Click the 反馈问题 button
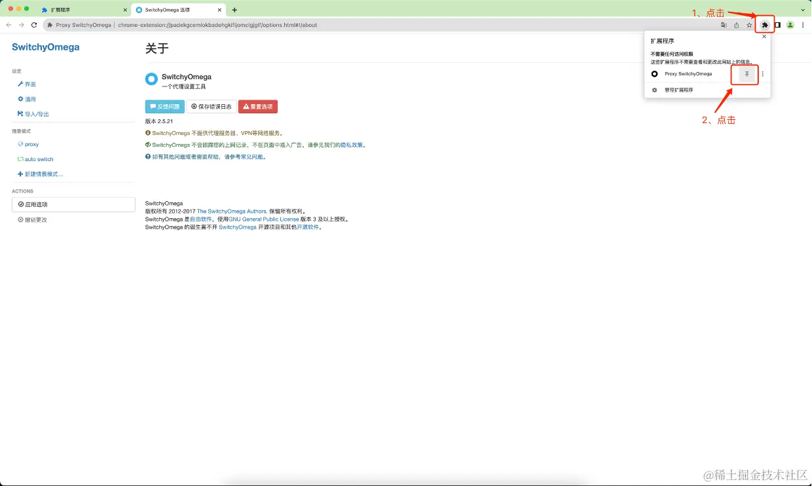Screen dimensions: 812x486 click(x=164, y=106)
